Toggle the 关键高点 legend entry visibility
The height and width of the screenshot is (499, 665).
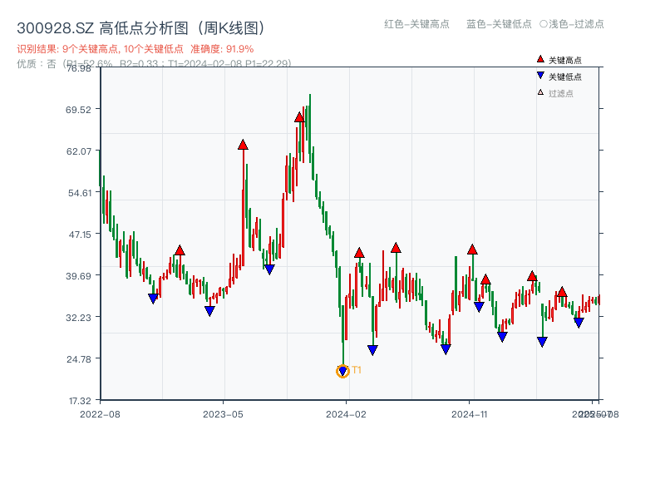559,59
